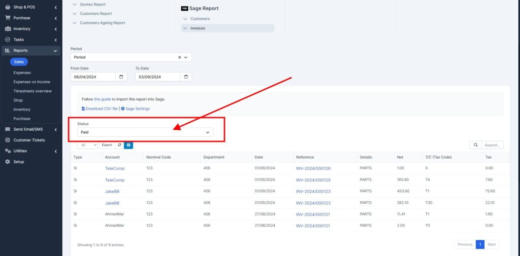The width and height of the screenshot is (520, 256).
Task: Open Expenses vs Income submenu item
Action: [32, 82]
